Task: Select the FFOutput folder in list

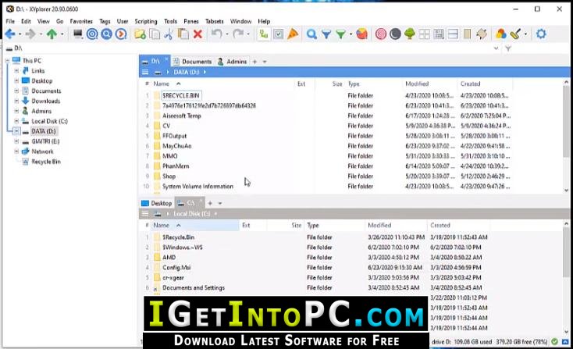Action: [175, 136]
